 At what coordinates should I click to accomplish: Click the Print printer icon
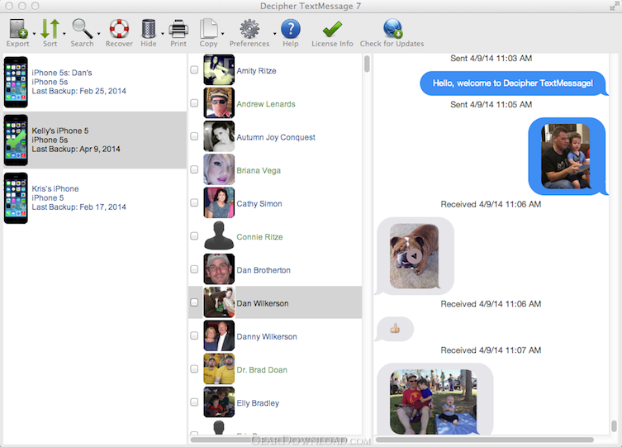178,29
